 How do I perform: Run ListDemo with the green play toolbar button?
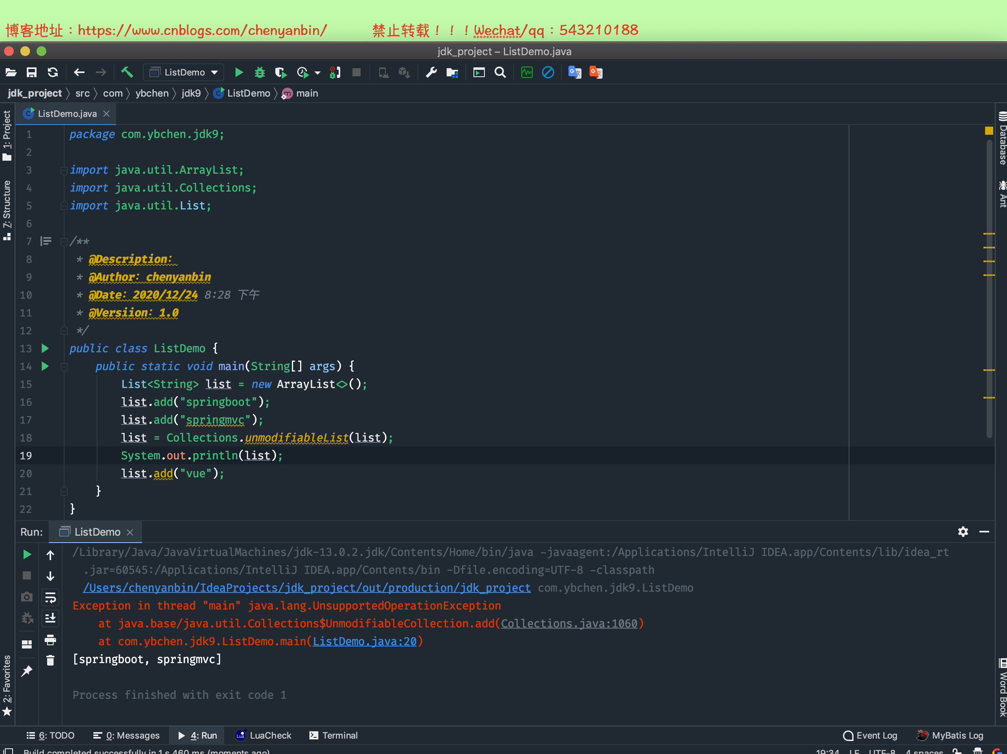tap(238, 72)
